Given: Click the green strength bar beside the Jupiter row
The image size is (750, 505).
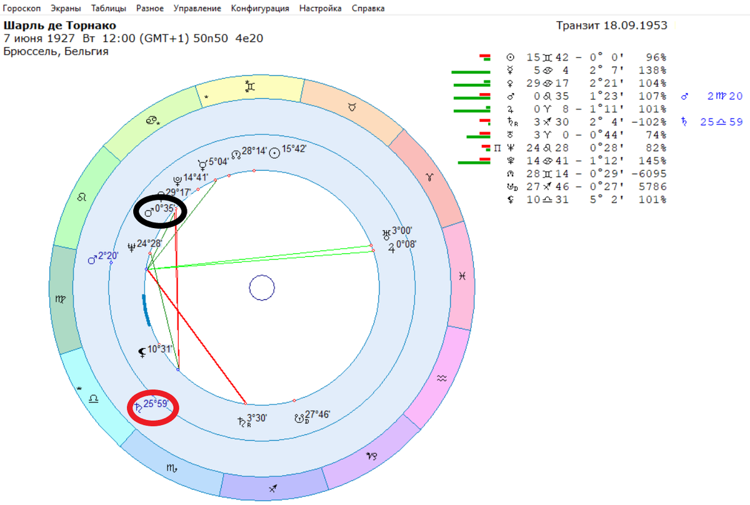Looking at the screenshot, I should pos(471,111).
